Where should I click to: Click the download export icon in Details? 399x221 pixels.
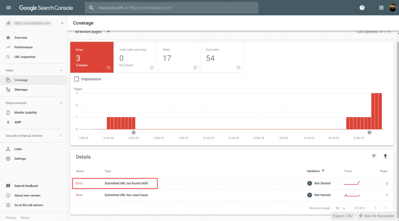click(x=385, y=156)
